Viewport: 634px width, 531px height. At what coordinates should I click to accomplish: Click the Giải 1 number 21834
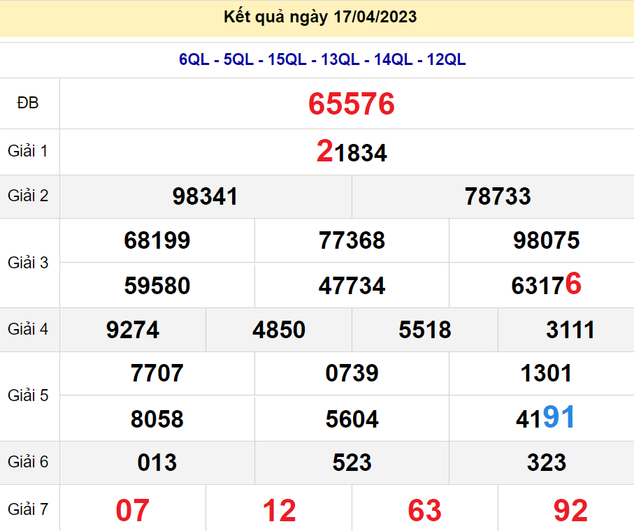point(352,152)
